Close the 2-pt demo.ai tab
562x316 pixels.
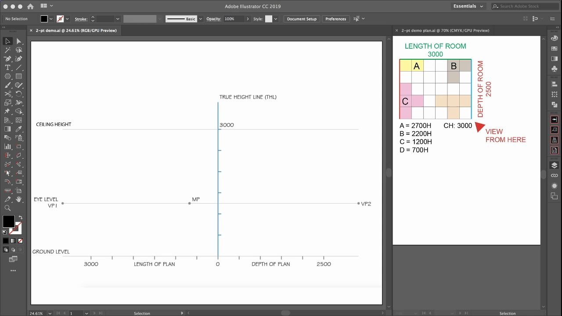tap(31, 31)
